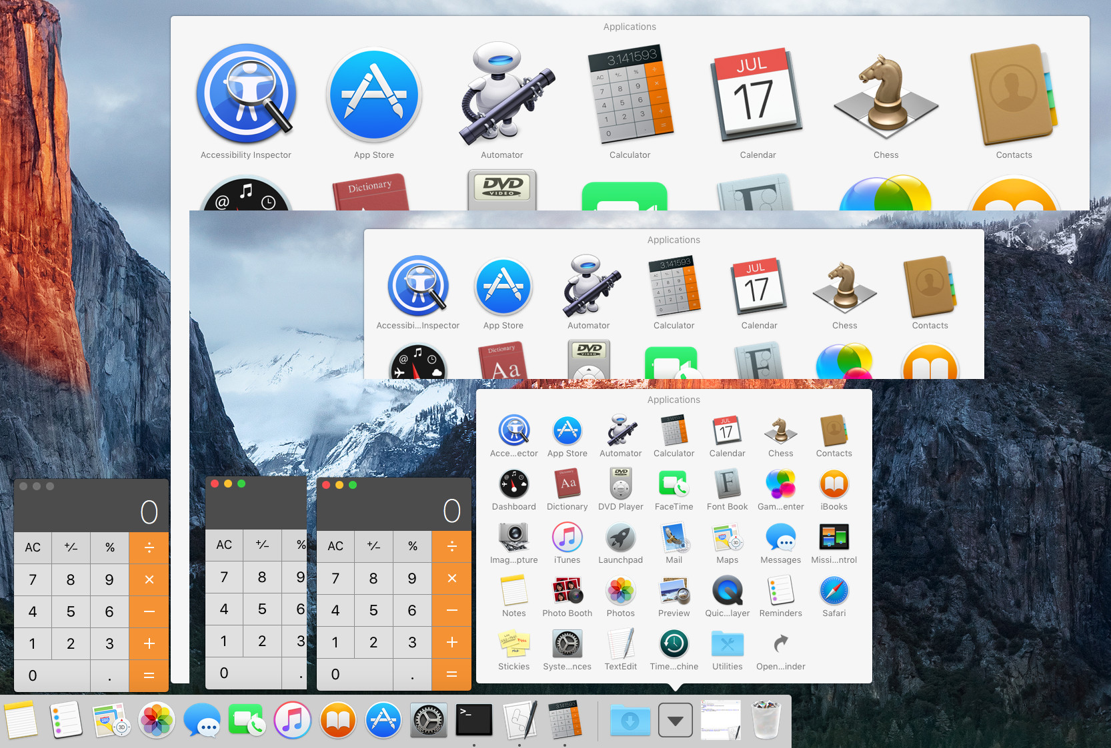Screen dimensions: 1111x748
Task: Launch Terminal from the Dock
Action: 473,720
